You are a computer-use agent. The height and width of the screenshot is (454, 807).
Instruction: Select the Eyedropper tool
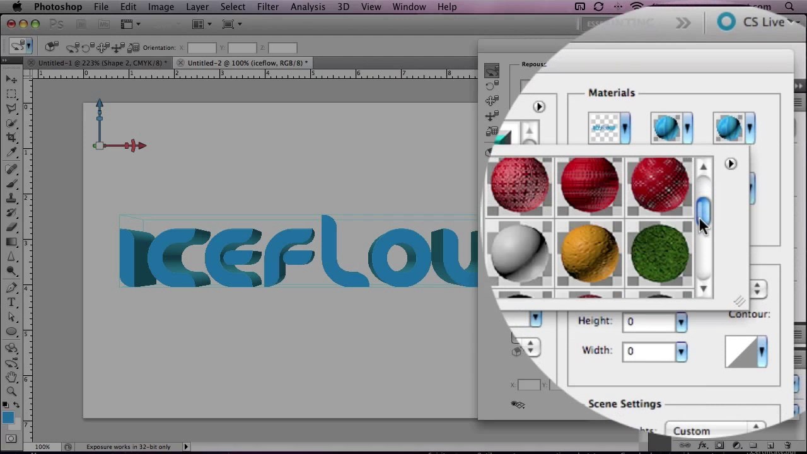pyautogui.click(x=11, y=153)
